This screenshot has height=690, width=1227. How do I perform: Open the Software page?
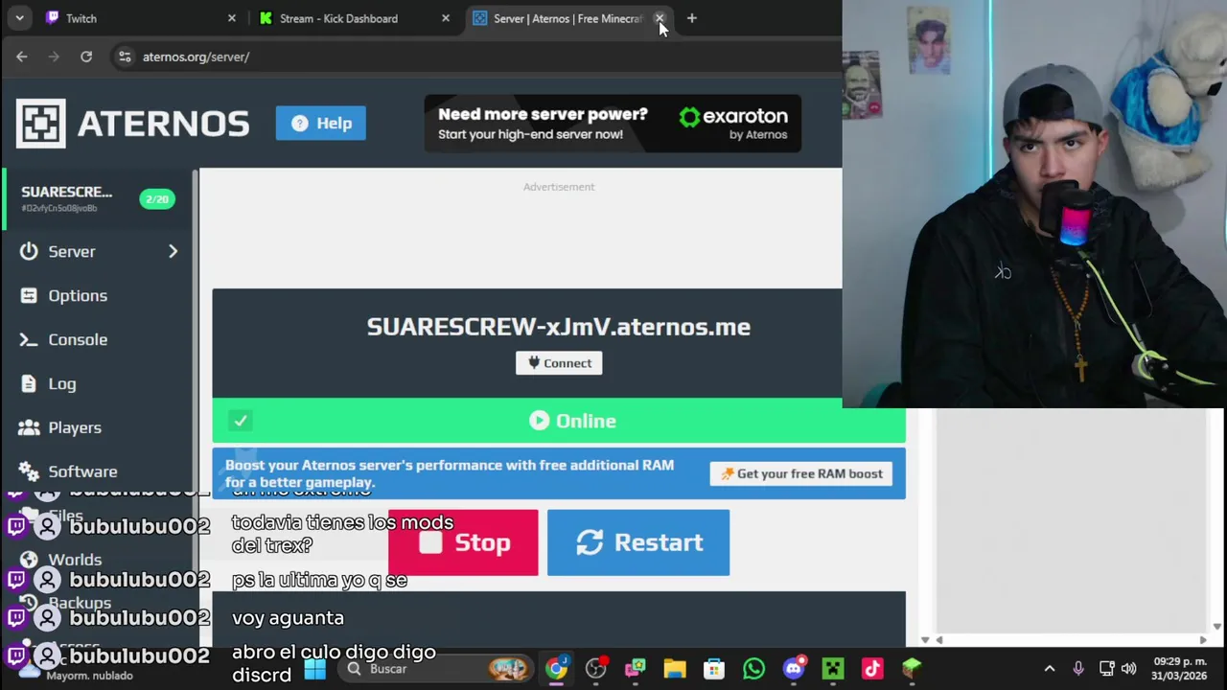tap(82, 471)
